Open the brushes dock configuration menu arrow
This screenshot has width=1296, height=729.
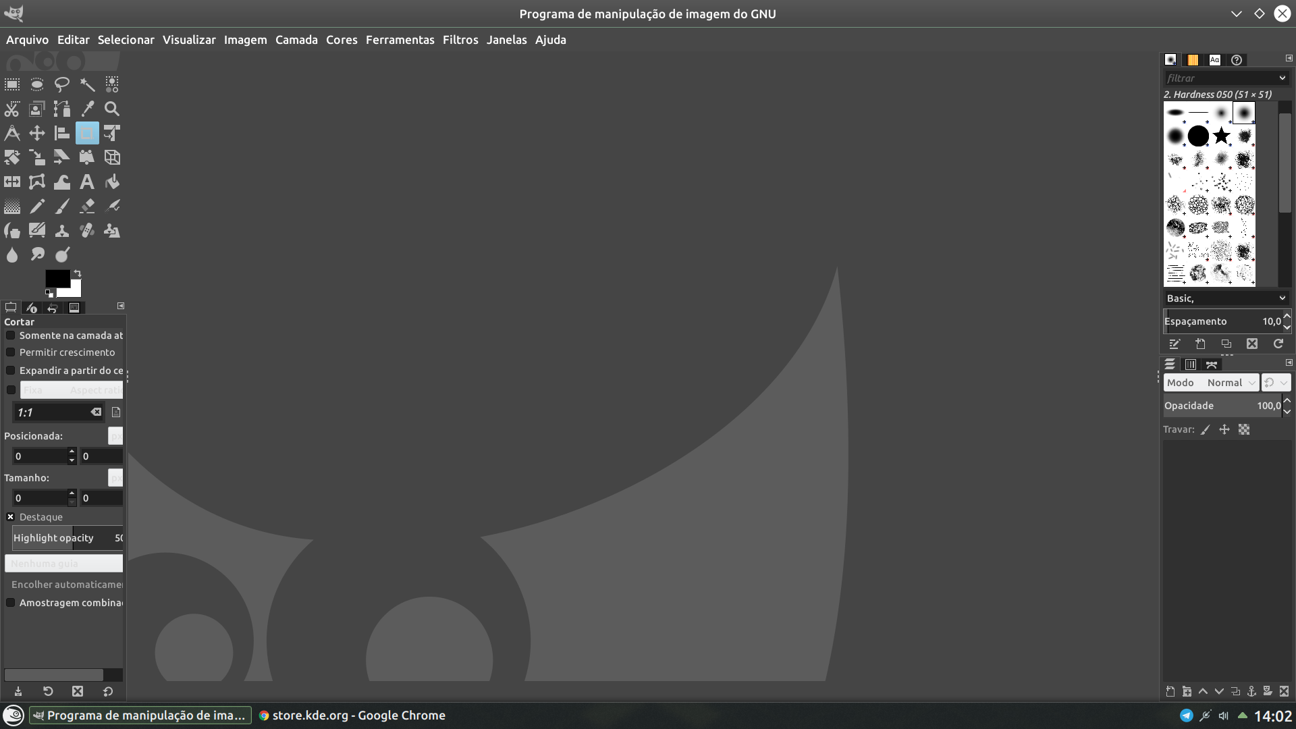point(1289,59)
